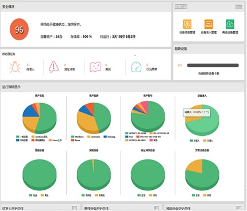This screenshot has width=247, height=211.
Task: Expand the middle history curve panel's button
Action: tap(156, 208)
